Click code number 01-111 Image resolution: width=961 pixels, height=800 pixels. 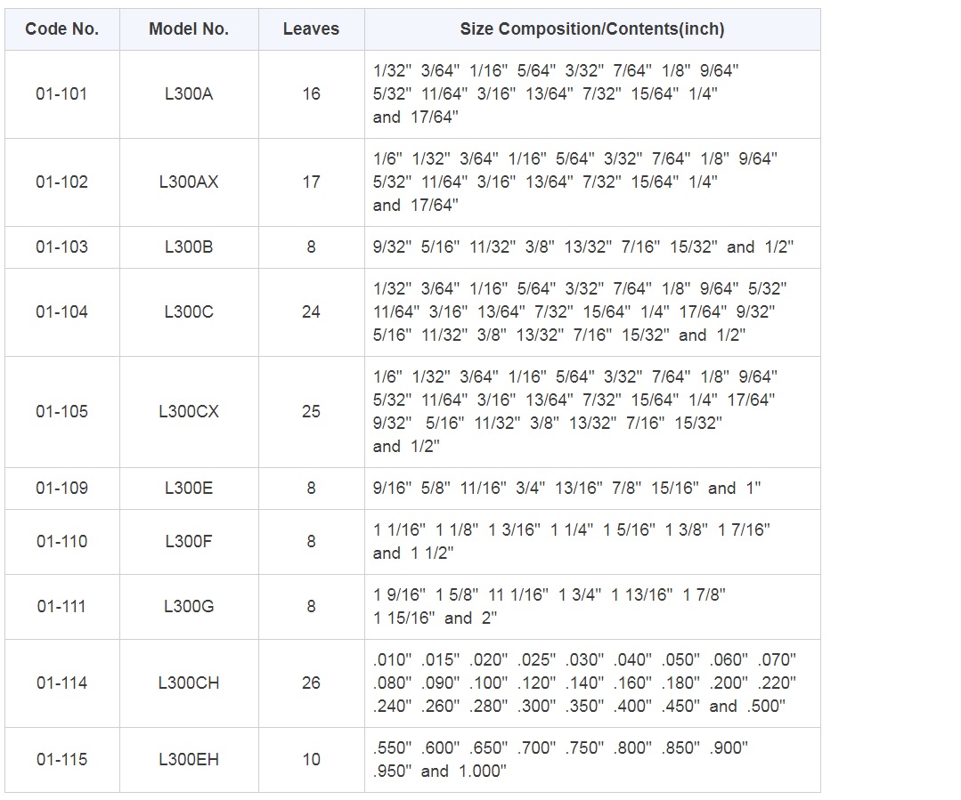point(61,606)
